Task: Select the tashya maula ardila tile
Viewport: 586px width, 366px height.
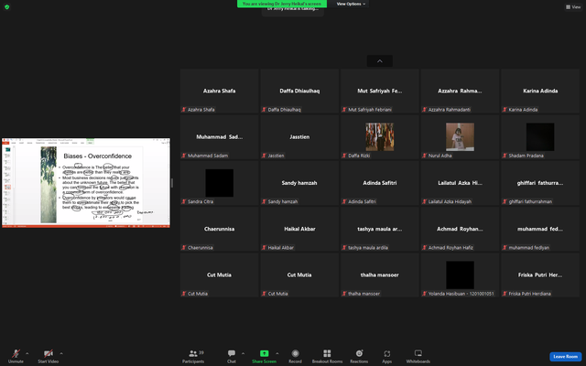Action: click(380, 229)
